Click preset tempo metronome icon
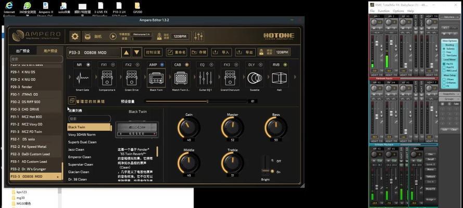Screen dimensions: 463x208 [261, 52]
